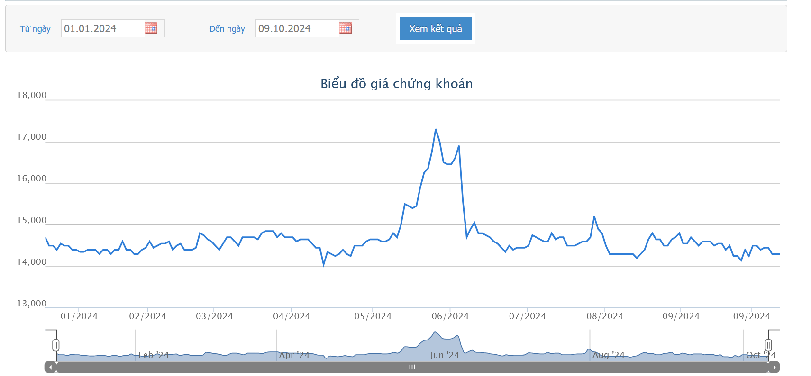Click the scrollbar center grip below the navigator
Image resolution: width=811 pixels, height=376 pixels.
(412, 367)
